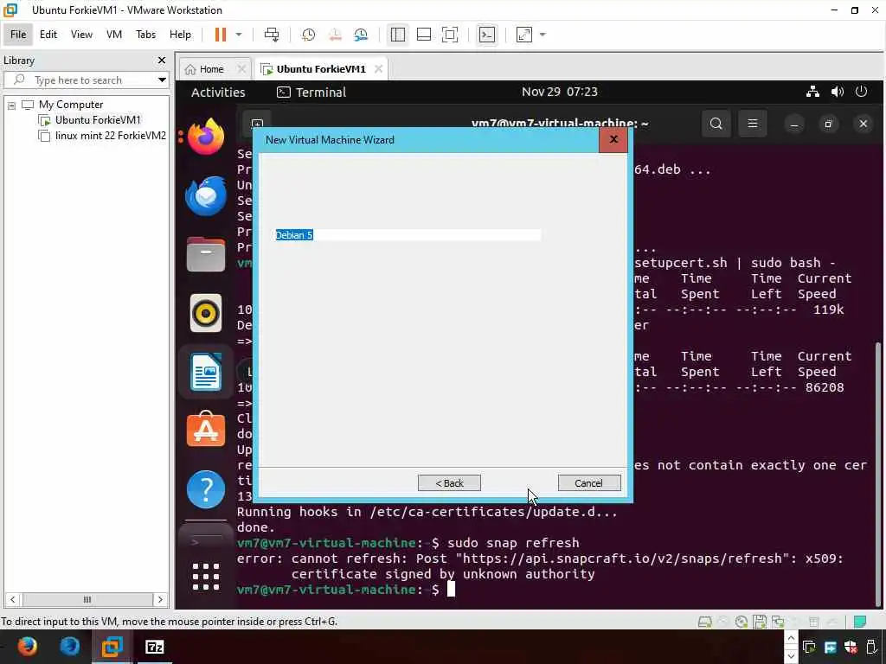Open the Help menu
The width and height of the screenshot is (886, 664).
(180, 35)
